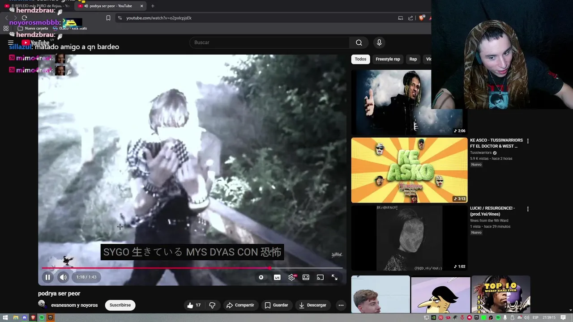Open the site settings icon in address bar
Image resolution: width=573 pixels, height=322 pixels.
[120, 18]
